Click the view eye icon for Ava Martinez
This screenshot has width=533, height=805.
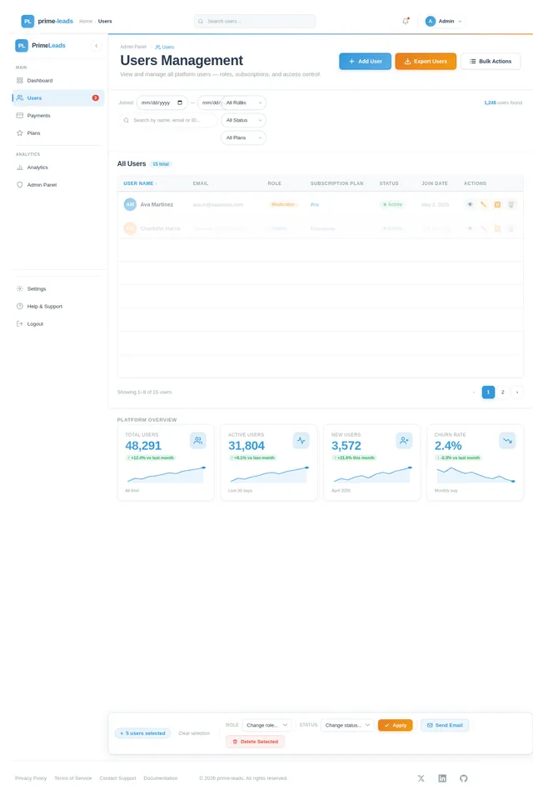(x=470, y=204)
